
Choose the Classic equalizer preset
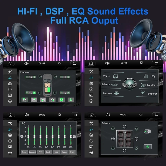pyautogui.click(x=64, y=152)
